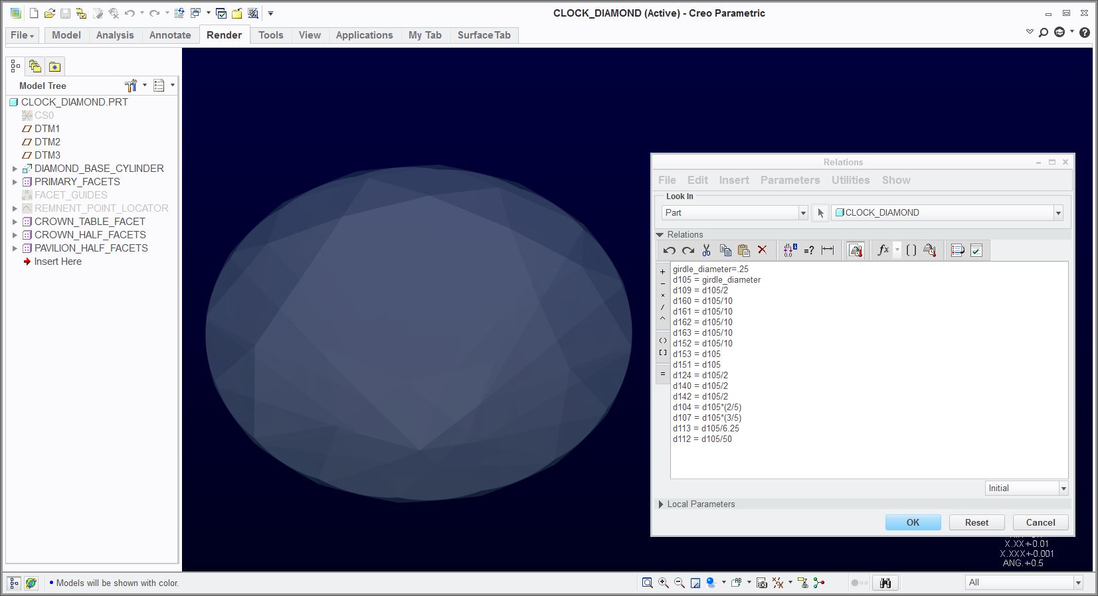
Task: Click the Windows switcher icon in top toolbar
Action: tap(196, 13)
